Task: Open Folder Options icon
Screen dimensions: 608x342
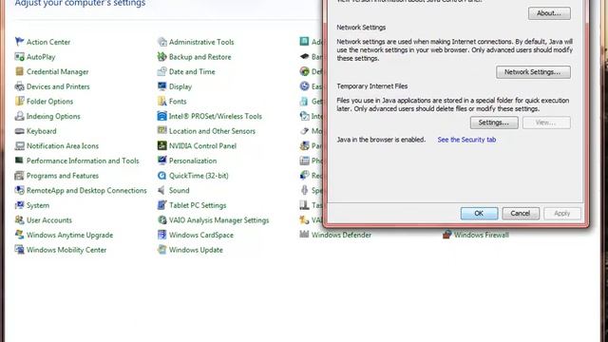Action: point(19,102)
